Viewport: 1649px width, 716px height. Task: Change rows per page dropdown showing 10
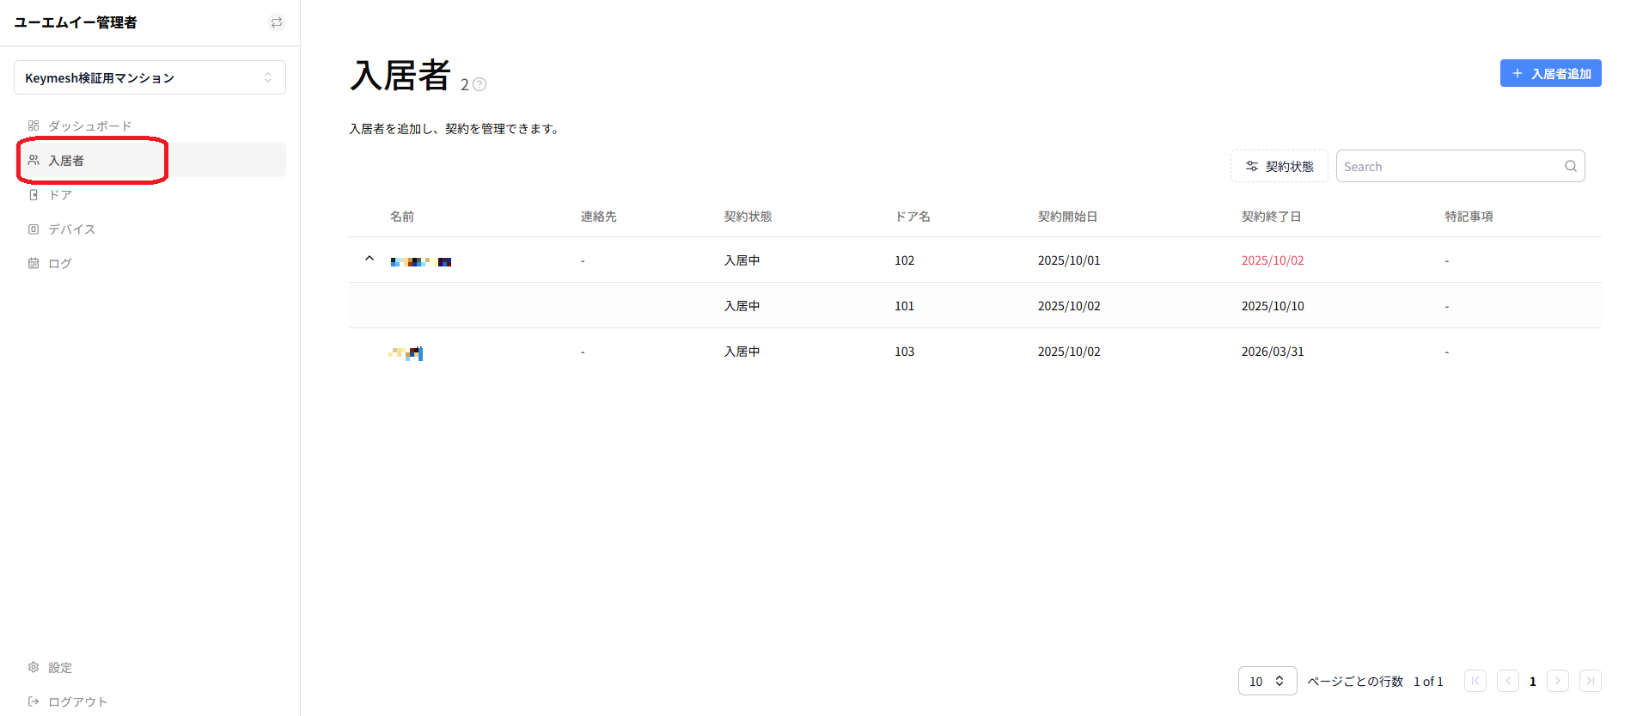click(x=1267, y=681)
